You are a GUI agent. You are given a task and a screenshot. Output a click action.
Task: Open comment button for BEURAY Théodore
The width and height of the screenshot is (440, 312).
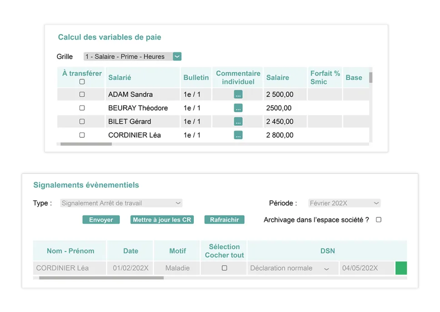tap(238, 108)
